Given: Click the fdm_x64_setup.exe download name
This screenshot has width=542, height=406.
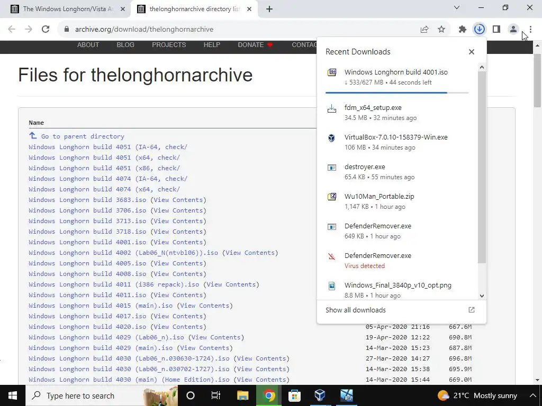Looking at the screenshot, I should [x=373, y=108].
